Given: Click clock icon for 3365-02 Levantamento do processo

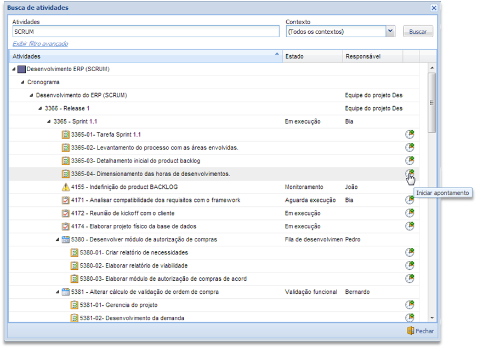Looking at the screenshot, I should [410, 147].
